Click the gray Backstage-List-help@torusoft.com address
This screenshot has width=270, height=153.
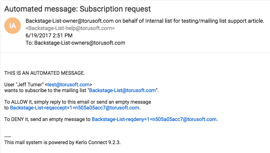coord(70,28)
